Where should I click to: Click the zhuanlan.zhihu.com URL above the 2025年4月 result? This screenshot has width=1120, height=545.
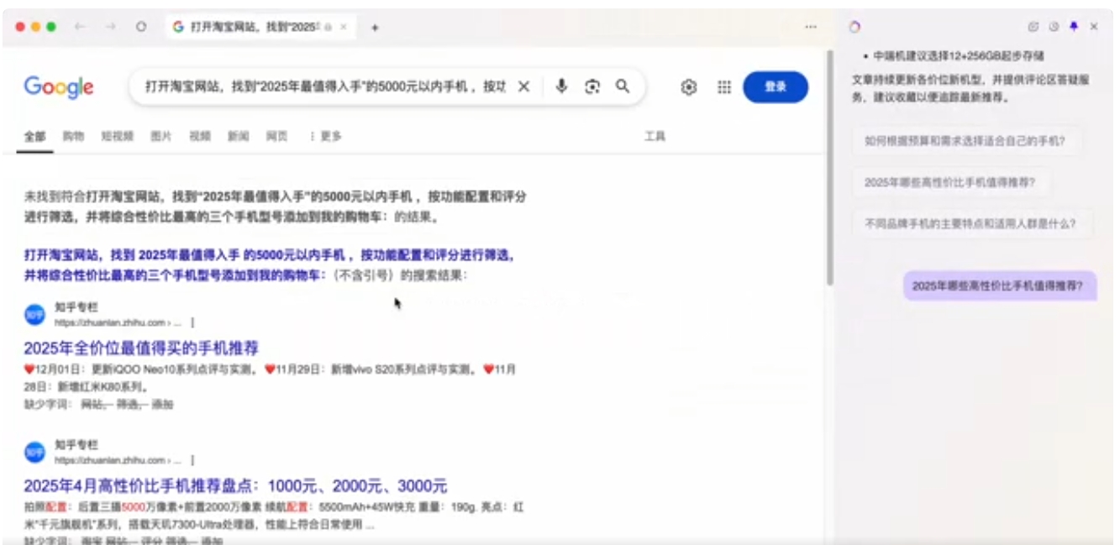(x=118, y=460)
